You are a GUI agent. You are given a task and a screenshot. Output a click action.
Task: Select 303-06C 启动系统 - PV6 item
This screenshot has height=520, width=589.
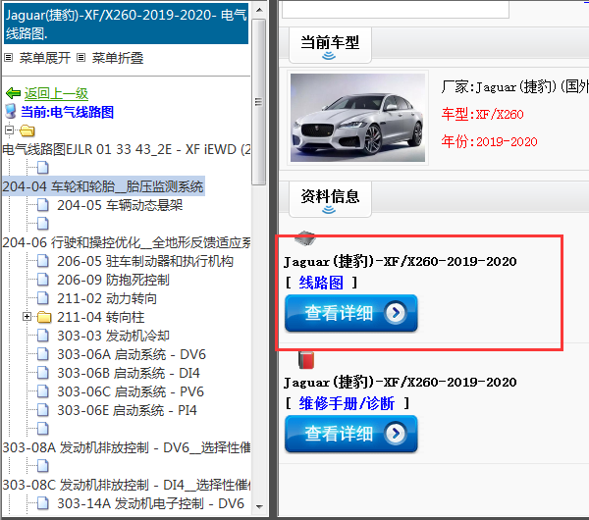coord(131,391)
